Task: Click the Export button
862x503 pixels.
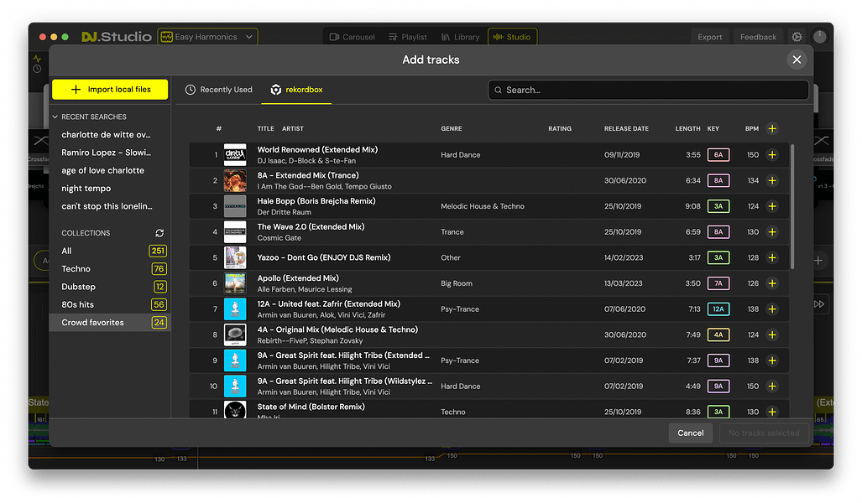Action: 710,37
